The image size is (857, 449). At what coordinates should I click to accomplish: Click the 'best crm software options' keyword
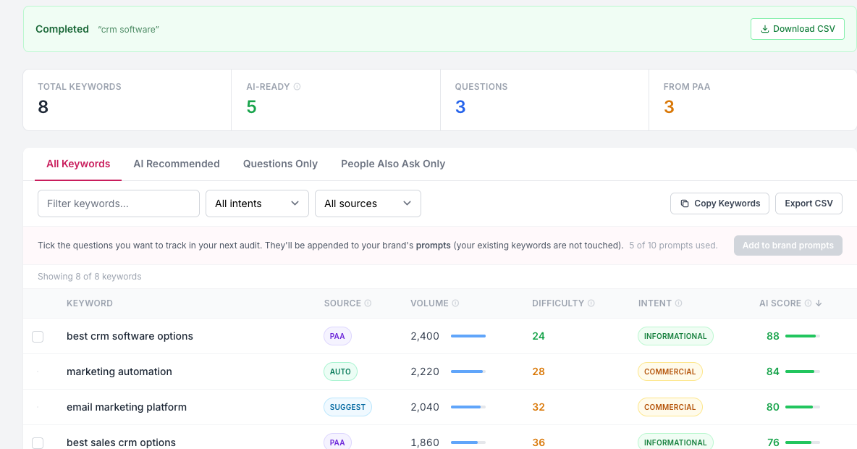click(130, 336)
